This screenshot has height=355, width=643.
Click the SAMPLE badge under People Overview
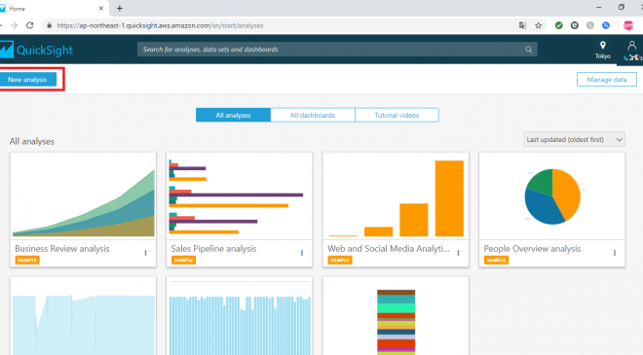pyautogui.click(x=496, y=260)
